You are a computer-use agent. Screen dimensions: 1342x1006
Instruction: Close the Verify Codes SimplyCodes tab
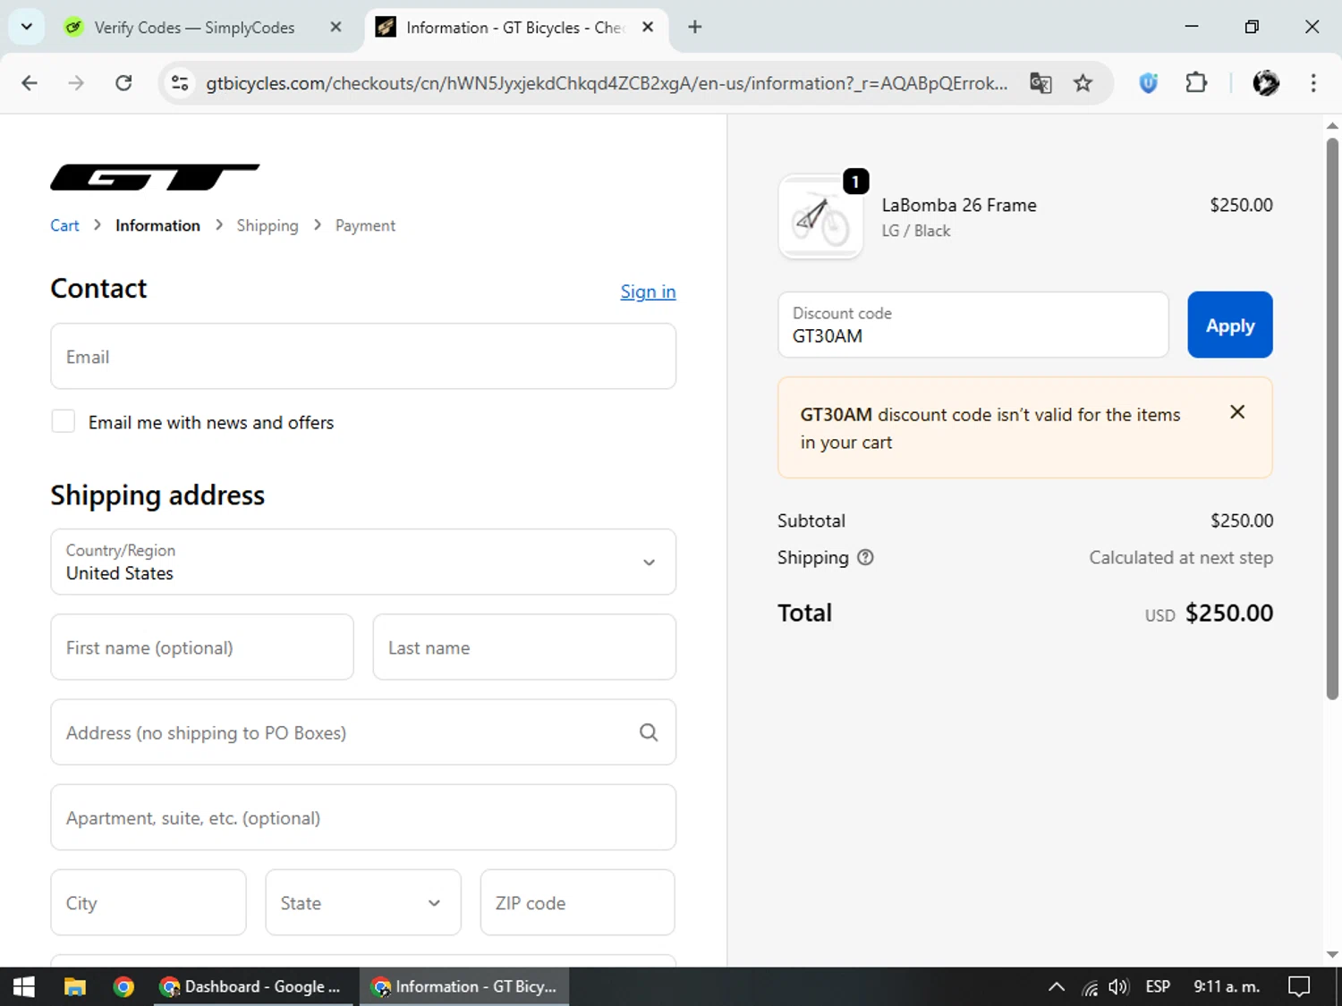pos(335,27)
